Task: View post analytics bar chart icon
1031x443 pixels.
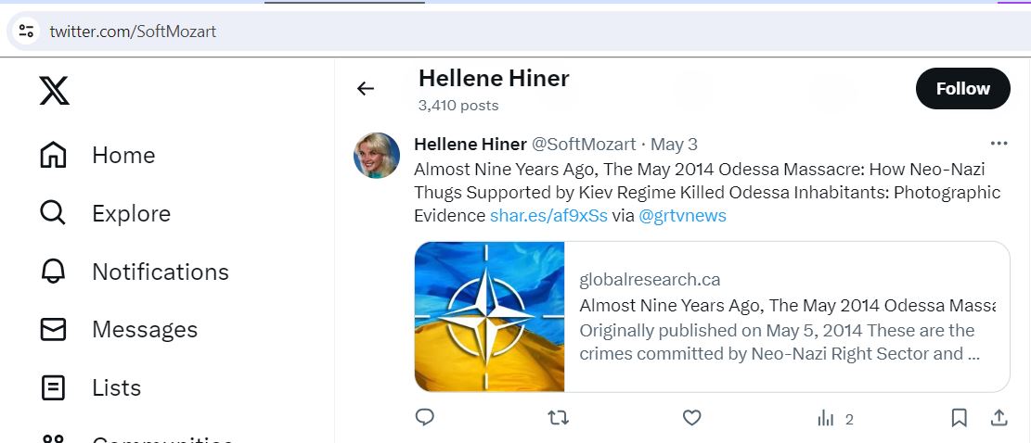Action: pos(825,418)
